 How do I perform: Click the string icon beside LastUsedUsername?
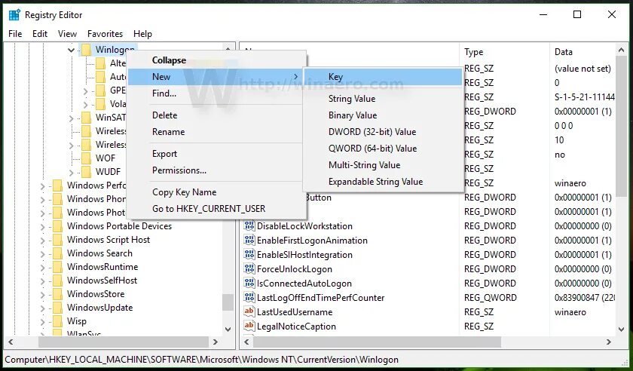click(249, 312)
